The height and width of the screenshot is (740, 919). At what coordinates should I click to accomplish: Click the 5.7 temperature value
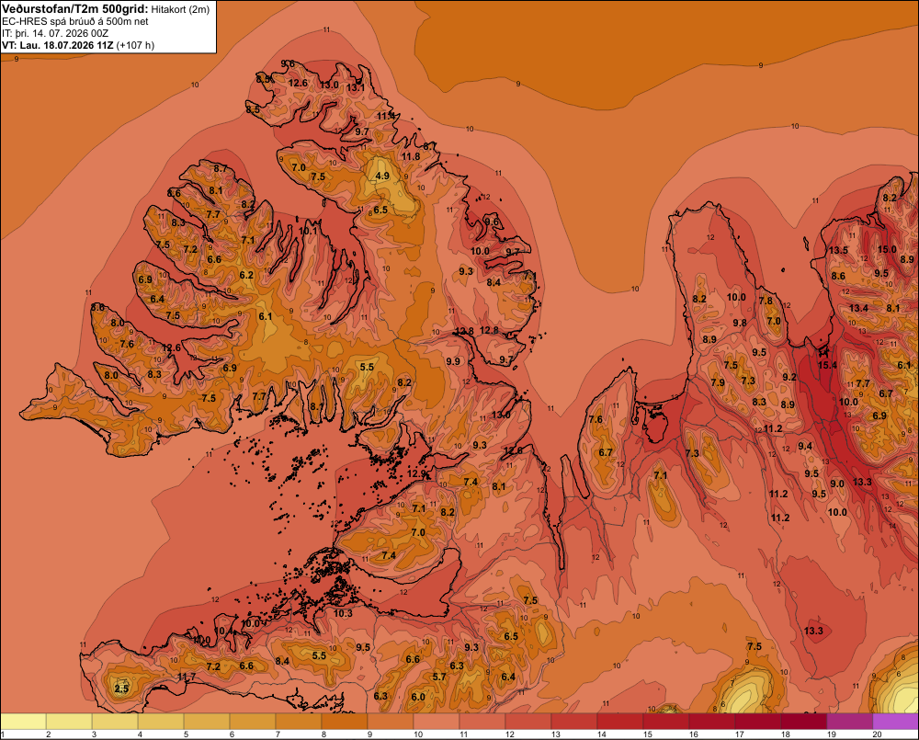(439, 677)
